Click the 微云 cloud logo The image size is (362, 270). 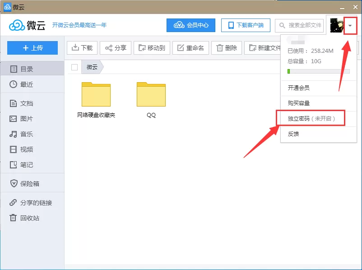pyautogui.click(x=27, y=25)
